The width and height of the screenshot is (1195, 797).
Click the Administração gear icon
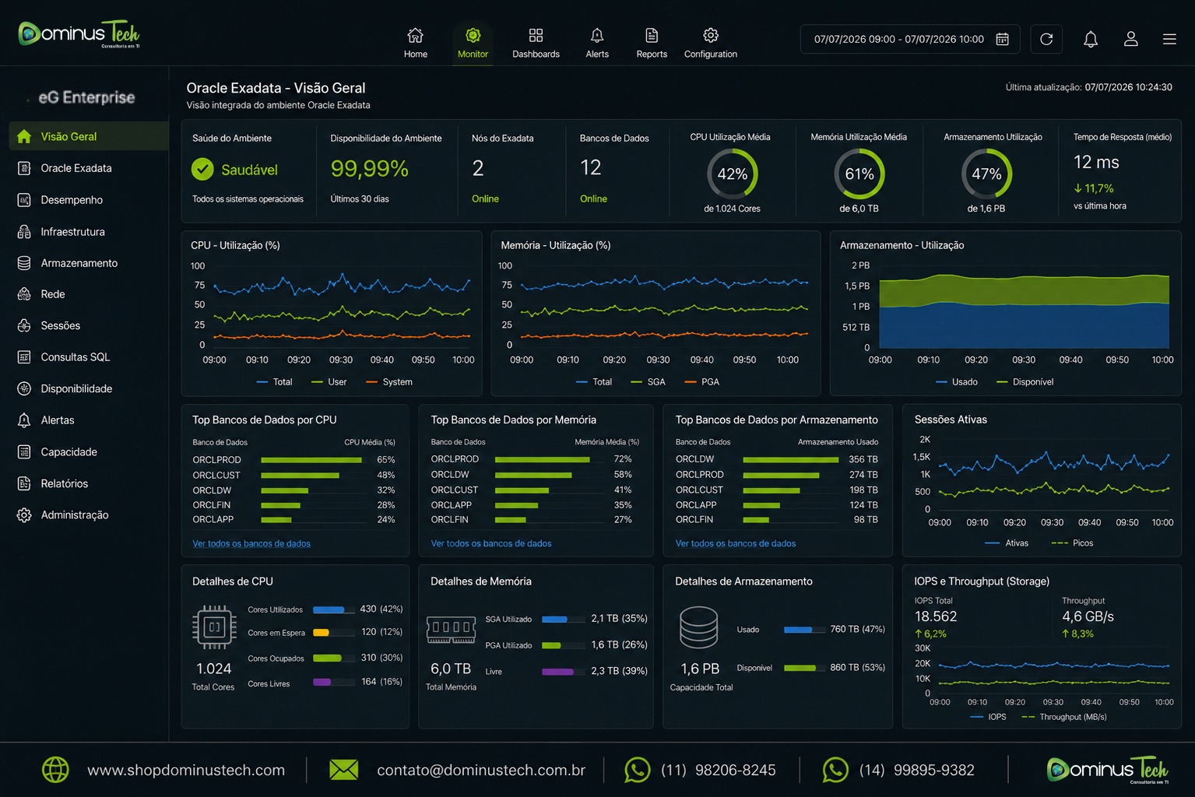point(24,515)
